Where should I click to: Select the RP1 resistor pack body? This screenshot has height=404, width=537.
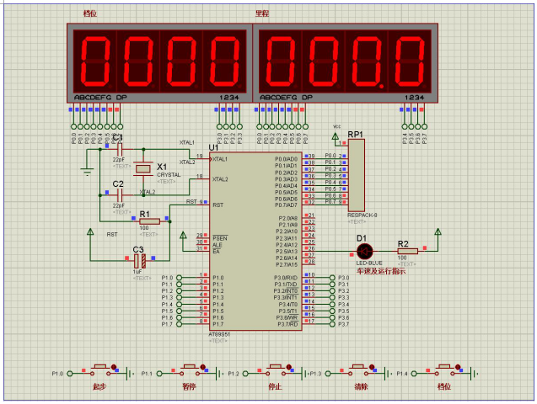pyautogui.click(x=356, y=175)
